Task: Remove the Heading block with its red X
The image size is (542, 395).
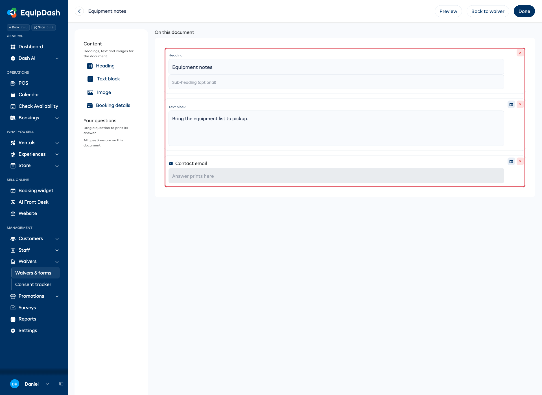Action: click(520, 53)
